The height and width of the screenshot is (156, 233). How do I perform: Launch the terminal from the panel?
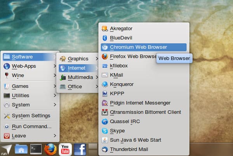36,149
